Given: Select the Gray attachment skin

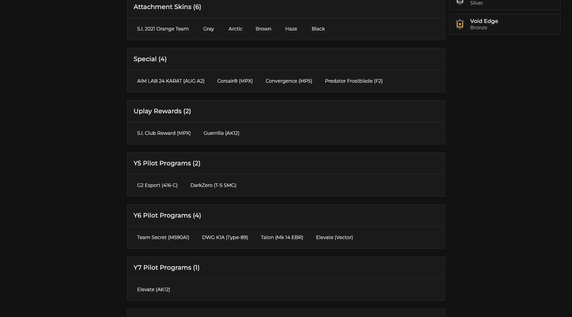Looking at the screenshot, I should 208,29.
